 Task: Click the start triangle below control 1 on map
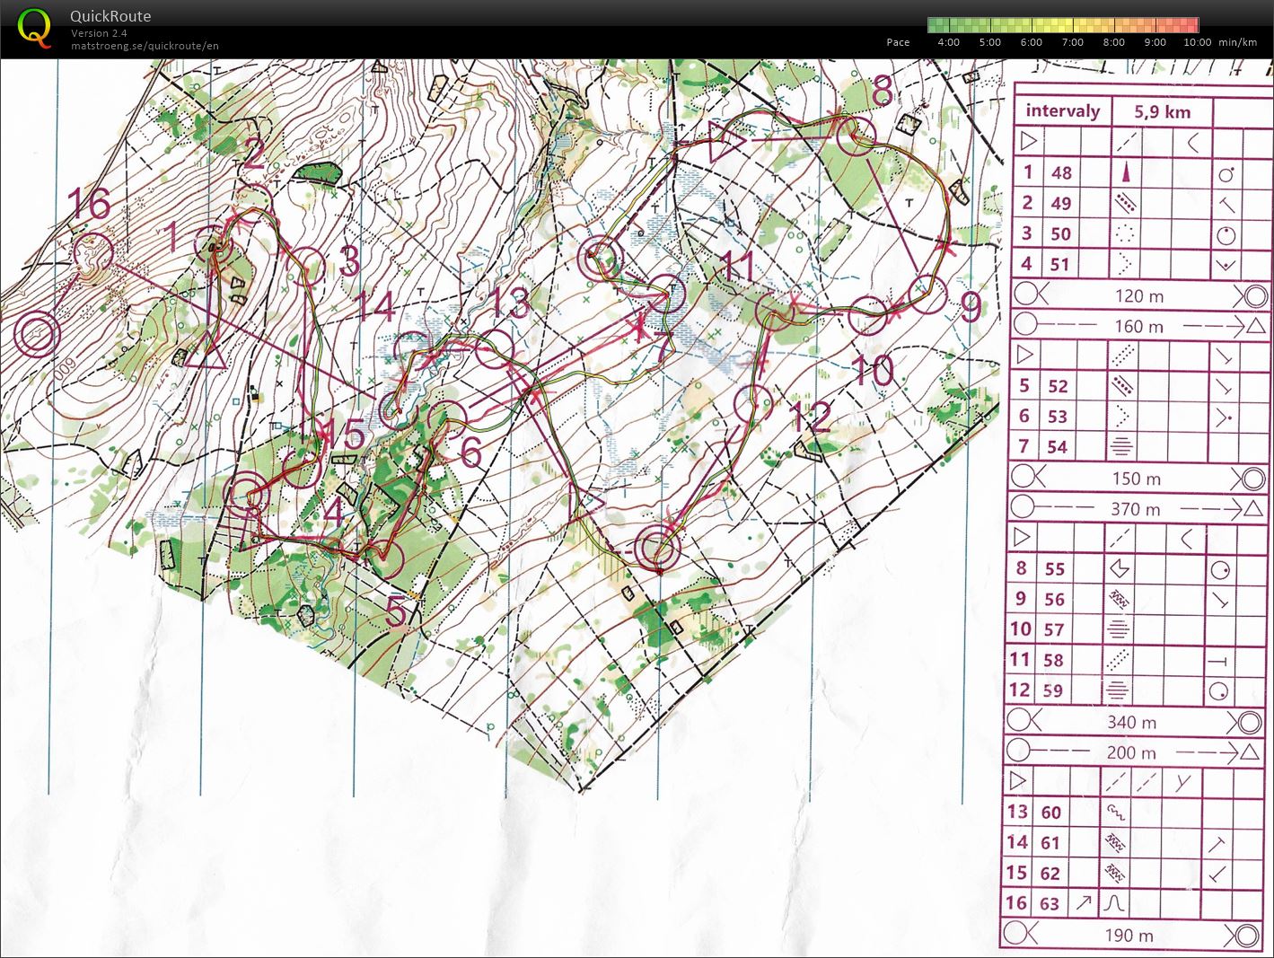pyautogui.click(x=206, y=349)
